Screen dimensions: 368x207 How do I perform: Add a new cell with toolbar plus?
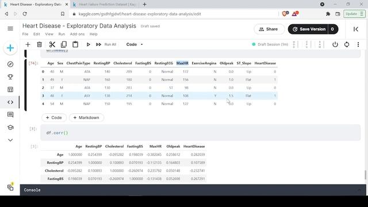28,44
